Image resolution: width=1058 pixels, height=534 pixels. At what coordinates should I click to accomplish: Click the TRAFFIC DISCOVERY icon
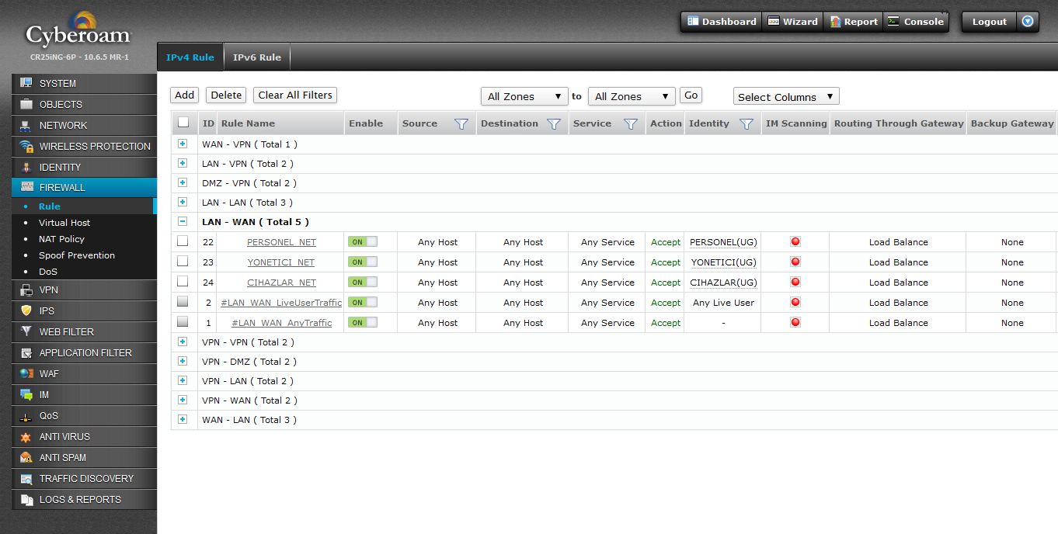(x=26, y=478)
